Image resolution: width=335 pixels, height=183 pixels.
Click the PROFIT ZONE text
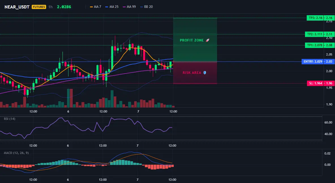click(x=192, y=40)
